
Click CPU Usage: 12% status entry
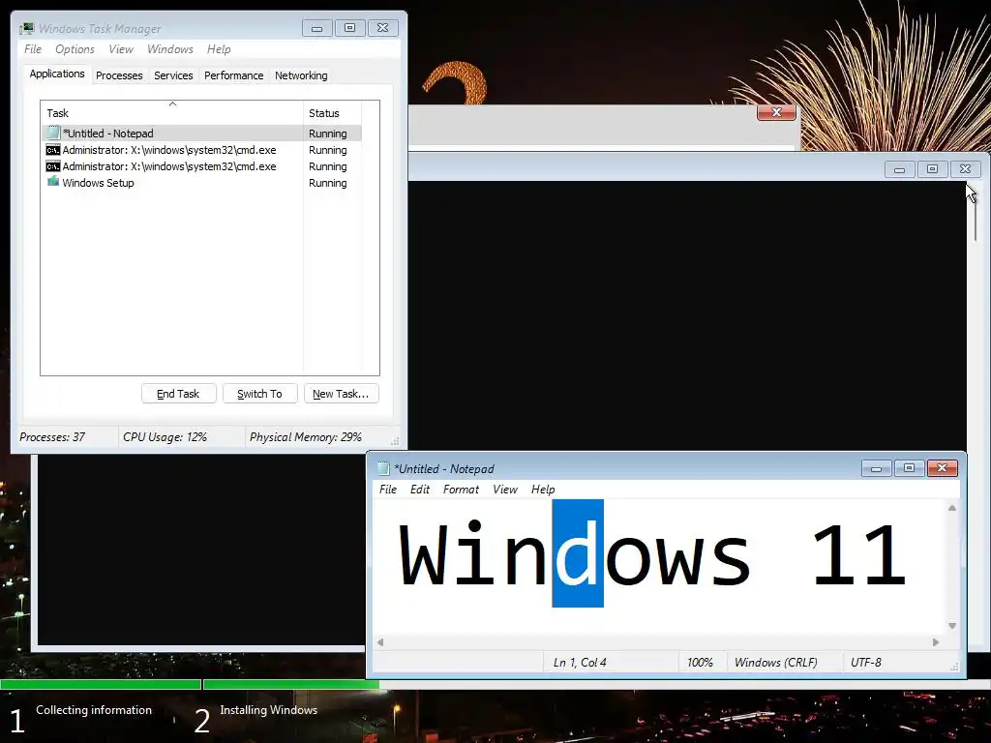(165, 437)
